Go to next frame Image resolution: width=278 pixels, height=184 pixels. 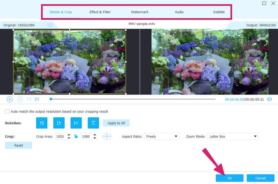[x=37, y=99]
